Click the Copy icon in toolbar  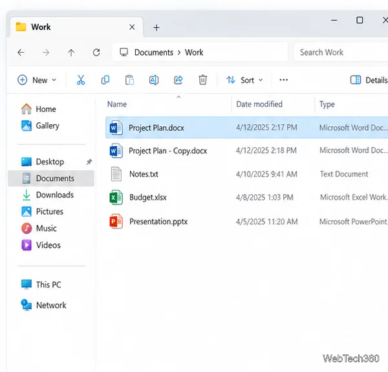coord(105,80)
